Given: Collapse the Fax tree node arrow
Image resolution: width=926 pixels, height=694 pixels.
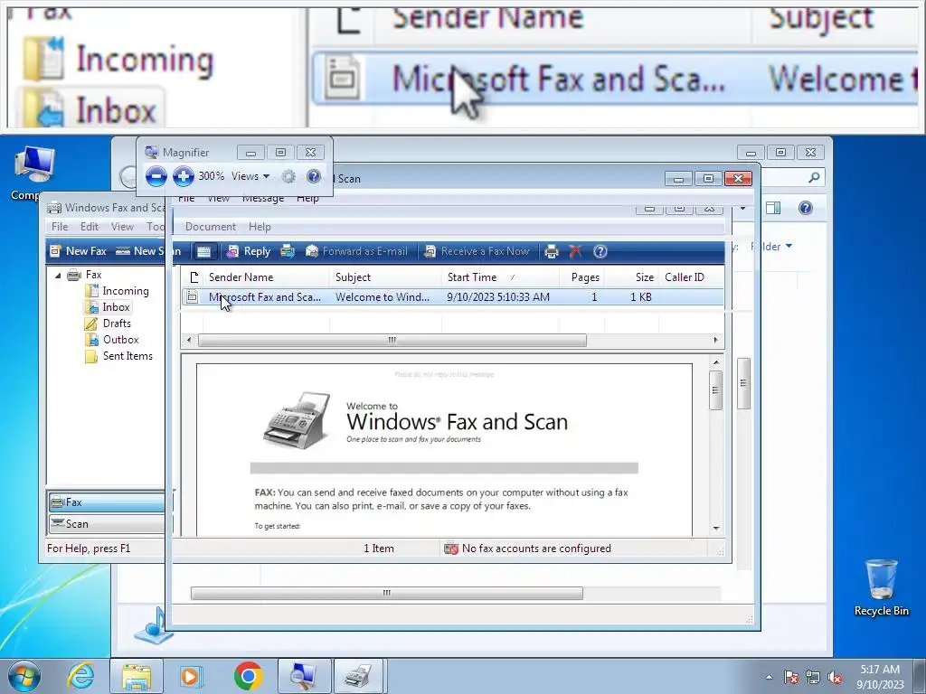Looking at the screenshot, I should (x=58, y=275).
